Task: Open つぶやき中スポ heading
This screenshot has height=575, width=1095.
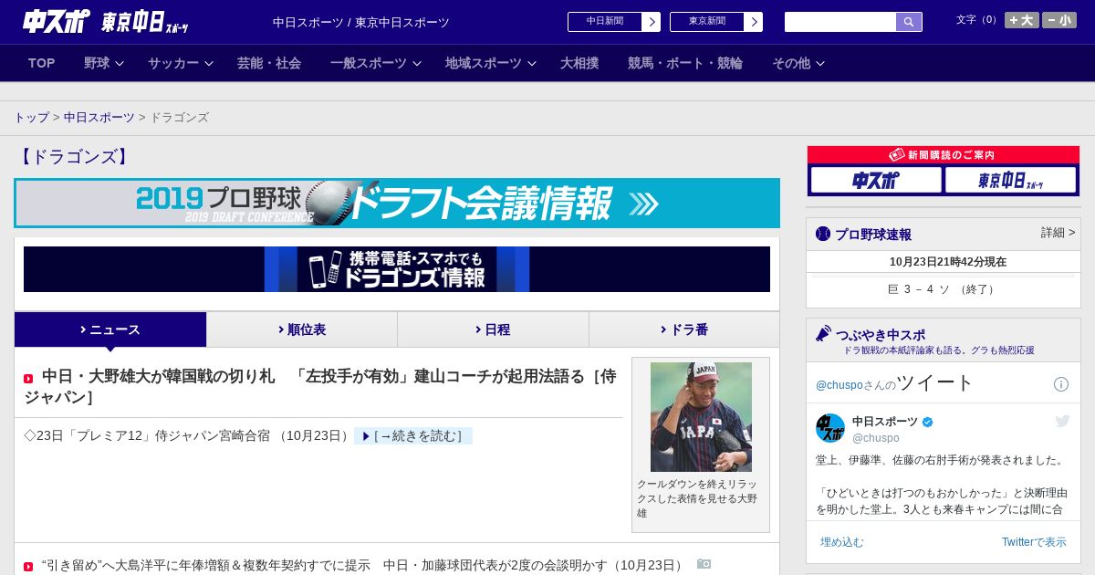Action: (881, 335)
